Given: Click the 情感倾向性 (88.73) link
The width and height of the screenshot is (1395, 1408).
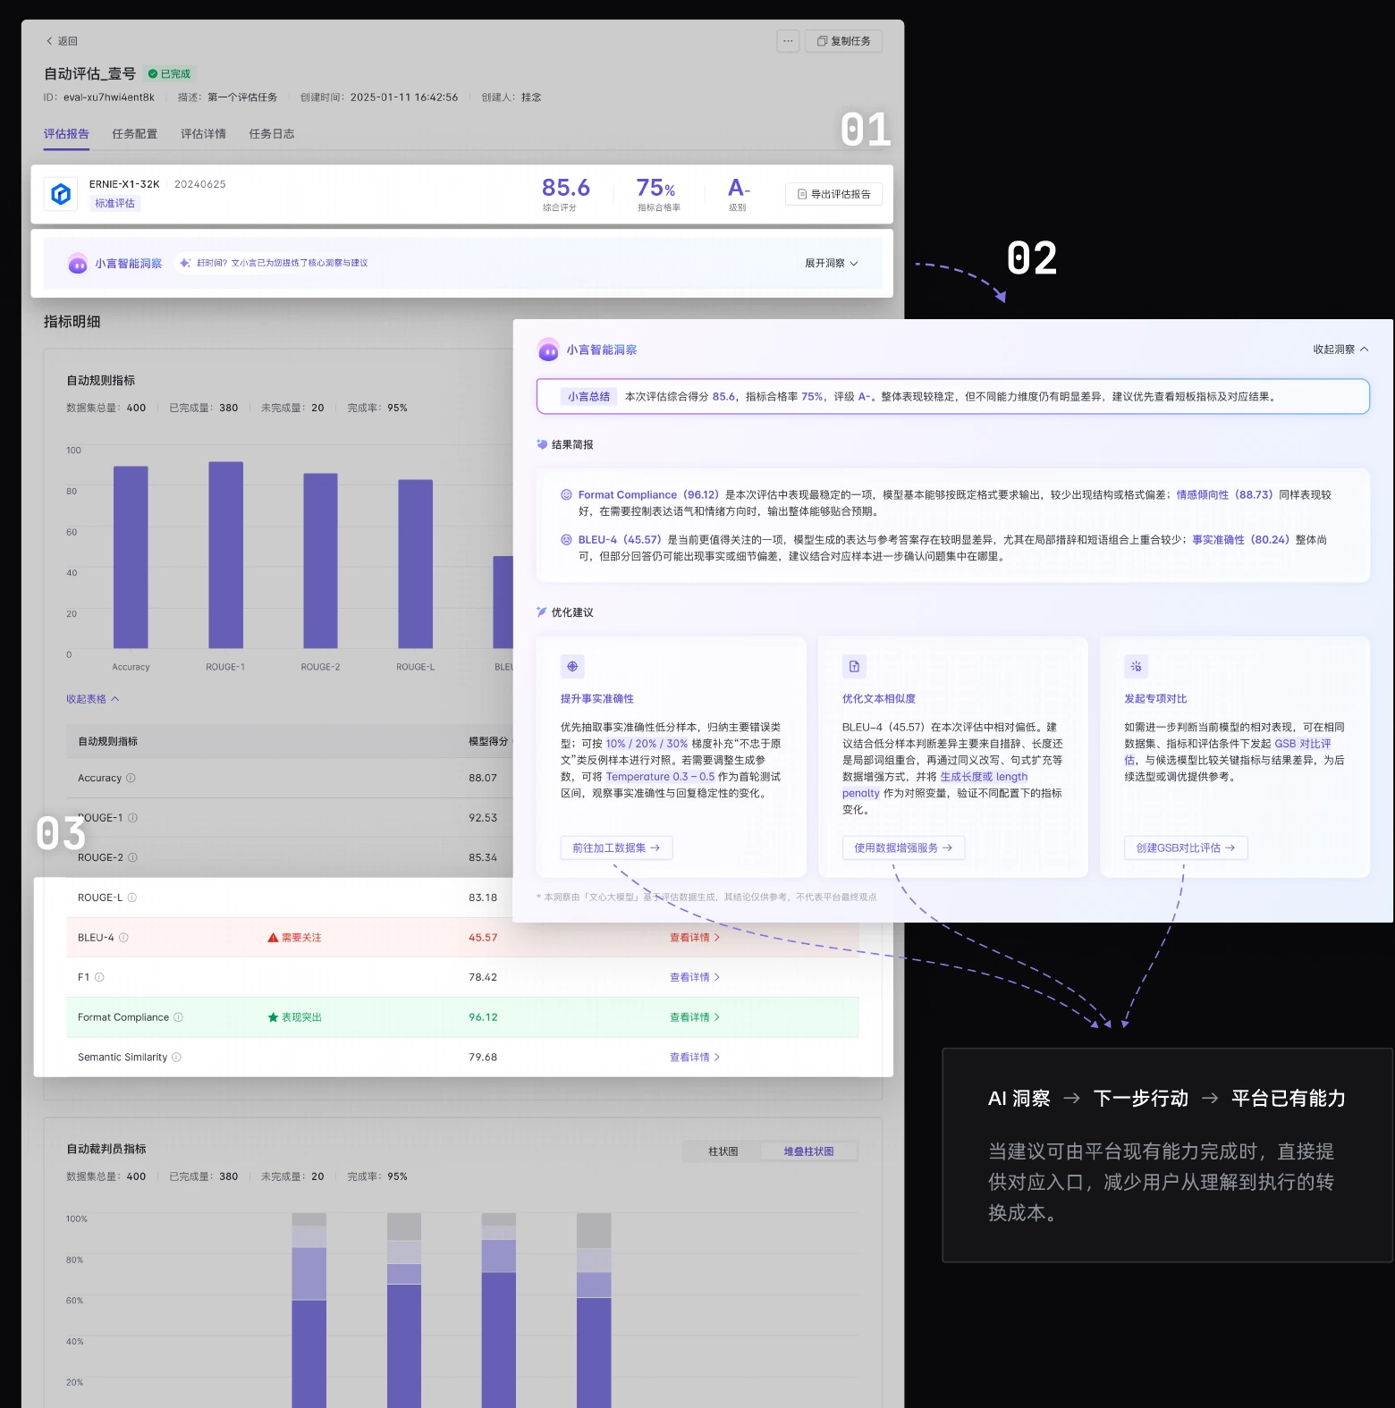Looking at the screenshot, I should click(x=1224, y=494).
